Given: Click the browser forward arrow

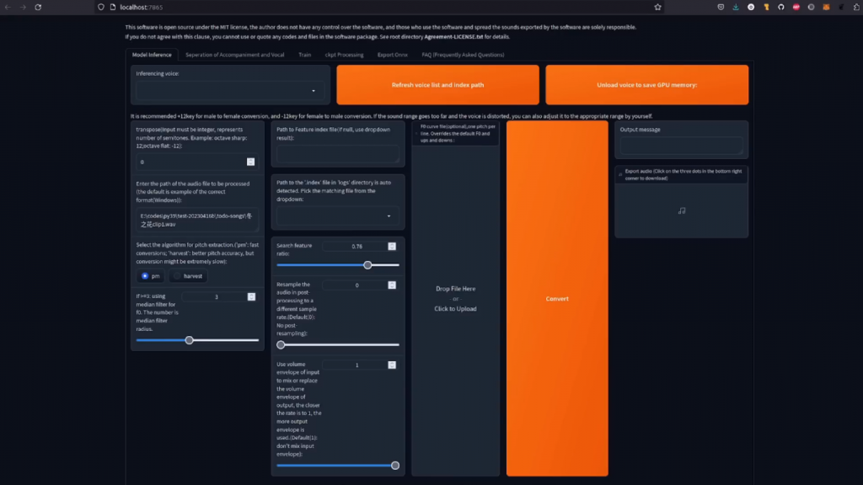Looking at the screenshot, I should (x=23, y=7).
